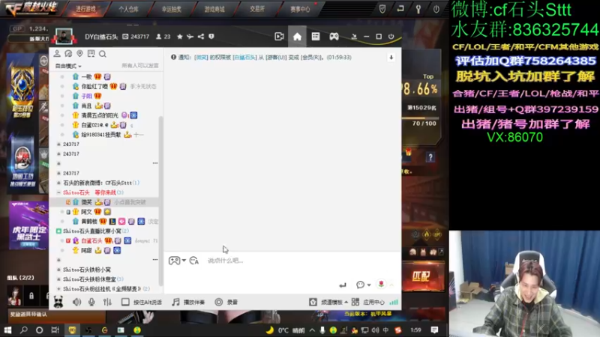The height and width of the screenshot is (337, 600).
Task: Open the ellipsis menu on blank channel row
Action: [x=155, y=163]
